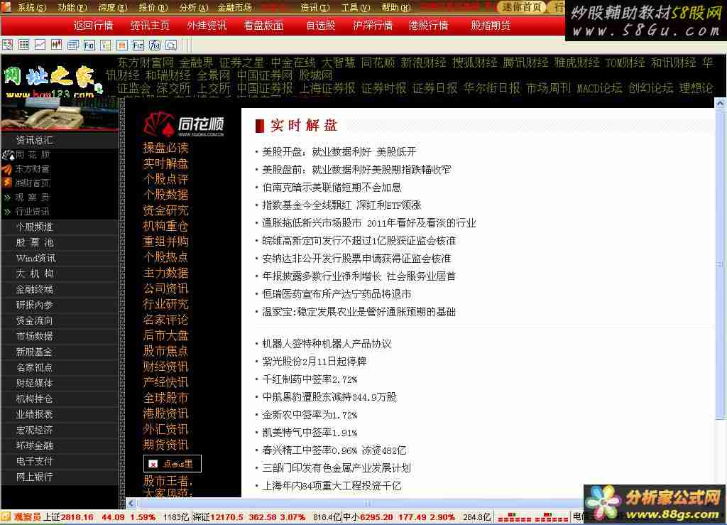Click the horizontal scrollbar left arrow
The height and width of the screenshot is (525, 727).
tap(131, 503)
